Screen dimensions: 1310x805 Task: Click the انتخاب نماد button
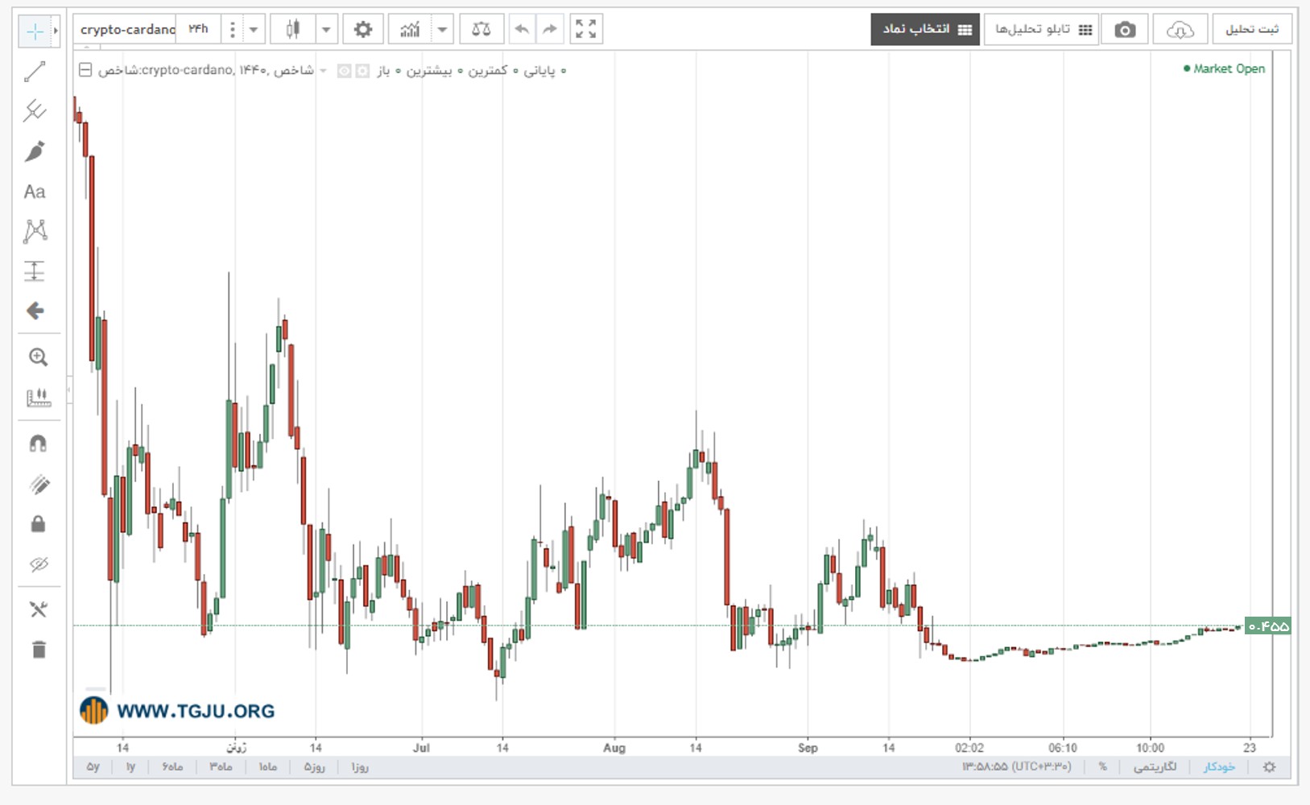(x=925, y=30)
